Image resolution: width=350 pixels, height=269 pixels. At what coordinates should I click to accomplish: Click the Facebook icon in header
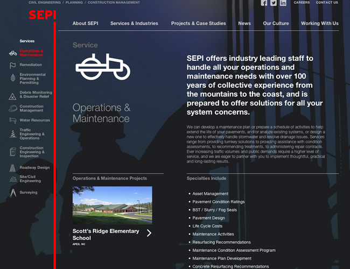pyautogui.click(x=264, y=3)
